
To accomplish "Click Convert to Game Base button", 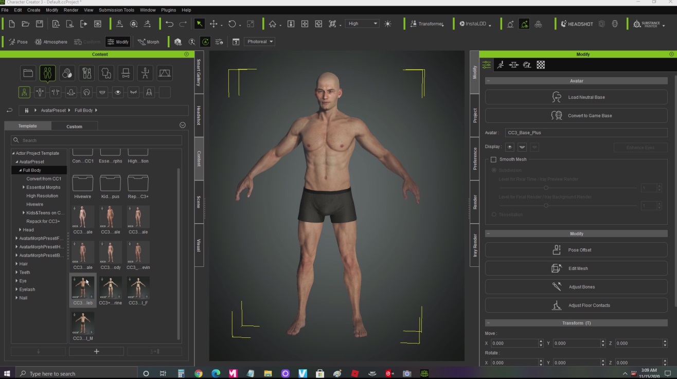I will coord(576,116).
